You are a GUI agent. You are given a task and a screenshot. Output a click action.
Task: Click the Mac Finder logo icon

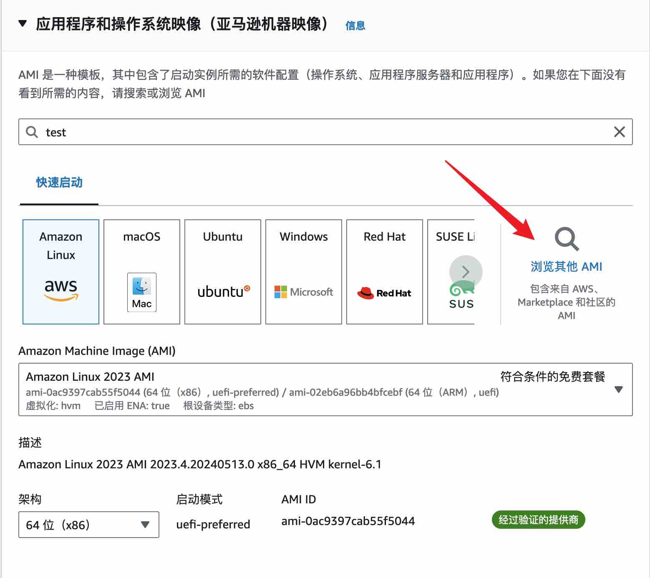tap(142, 292)
